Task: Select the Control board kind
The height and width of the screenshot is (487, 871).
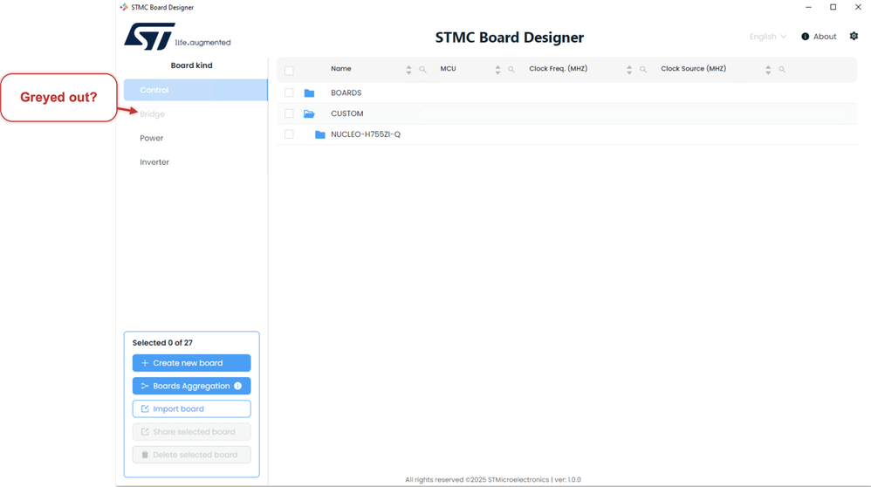Action: click(195, 90)
